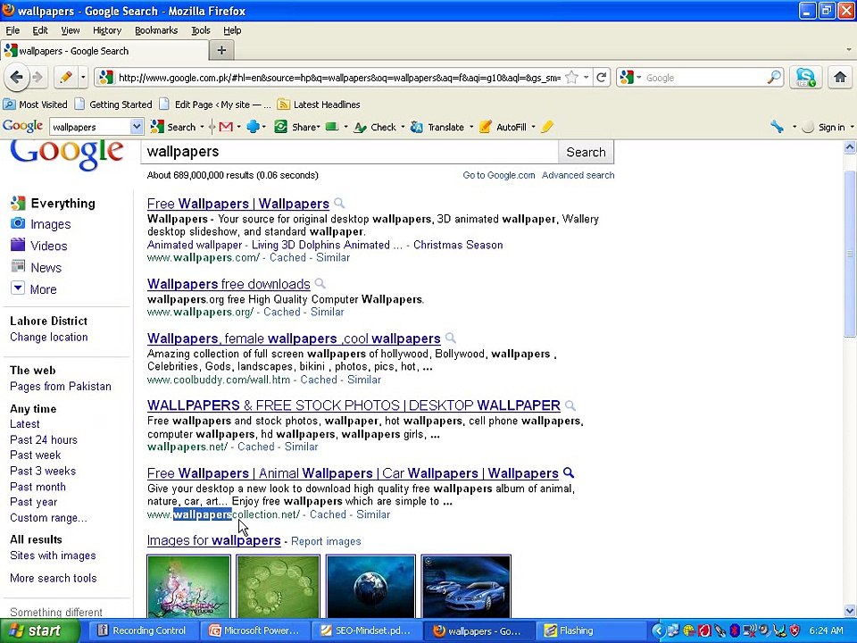Open the pencil highlighter button dropdown arrow
857x643 pixels.
coord(83,78)
